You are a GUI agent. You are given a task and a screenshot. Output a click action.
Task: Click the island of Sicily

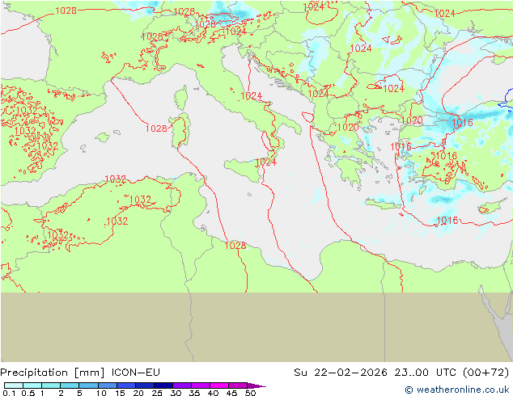point(241,168)
